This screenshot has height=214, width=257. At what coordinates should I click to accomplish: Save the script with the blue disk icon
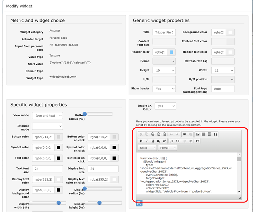[139, 203]
